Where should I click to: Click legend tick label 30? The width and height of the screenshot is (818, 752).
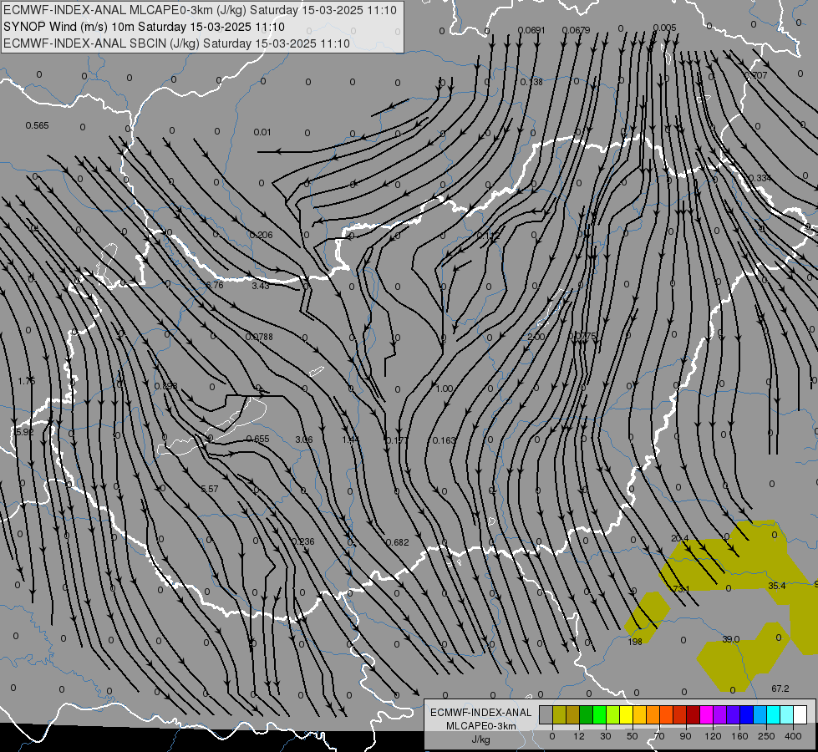(x=605, y=736)
